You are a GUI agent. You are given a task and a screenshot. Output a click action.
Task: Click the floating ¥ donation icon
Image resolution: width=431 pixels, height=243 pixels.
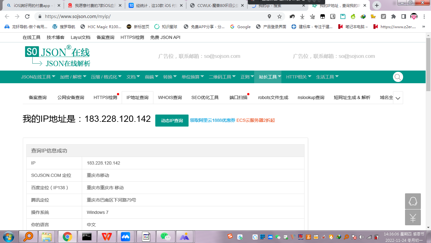pos(412,217)
